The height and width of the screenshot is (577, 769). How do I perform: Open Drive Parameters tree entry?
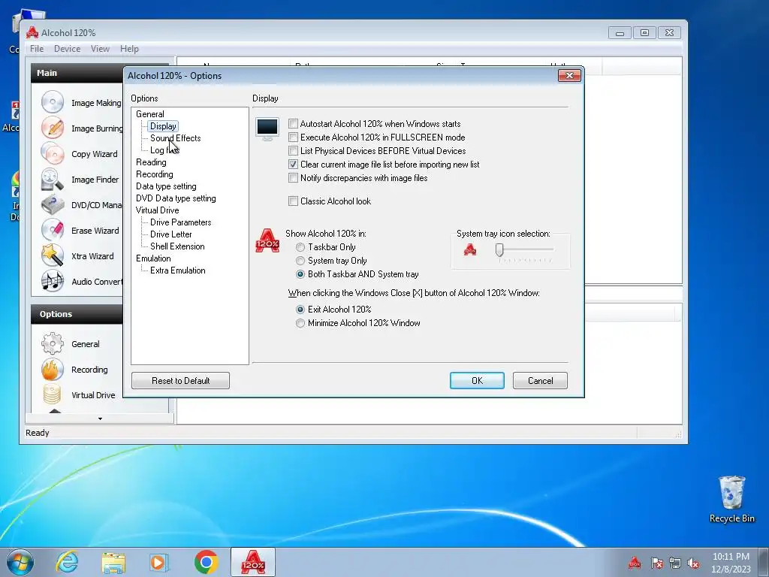tap(180, 222)
